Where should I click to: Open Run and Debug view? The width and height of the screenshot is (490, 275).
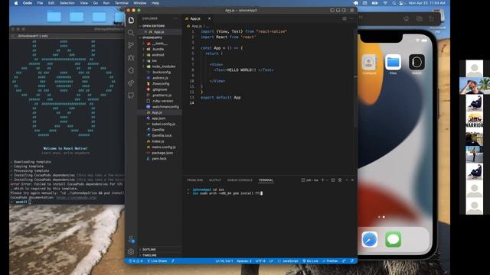tap(131, 58)
